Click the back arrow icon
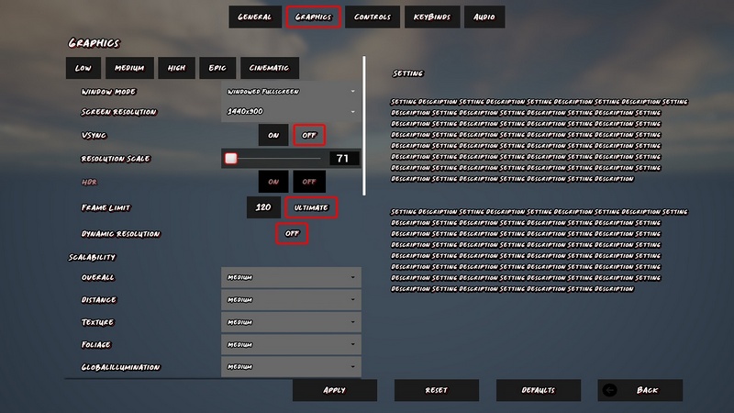Image resolution: width=734 pixels, height=413 pixels. (x=611, y=390)
